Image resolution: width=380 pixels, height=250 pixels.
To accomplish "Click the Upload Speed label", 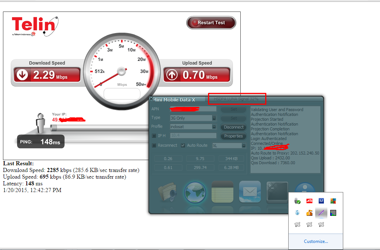I will (x=197, y=63).
